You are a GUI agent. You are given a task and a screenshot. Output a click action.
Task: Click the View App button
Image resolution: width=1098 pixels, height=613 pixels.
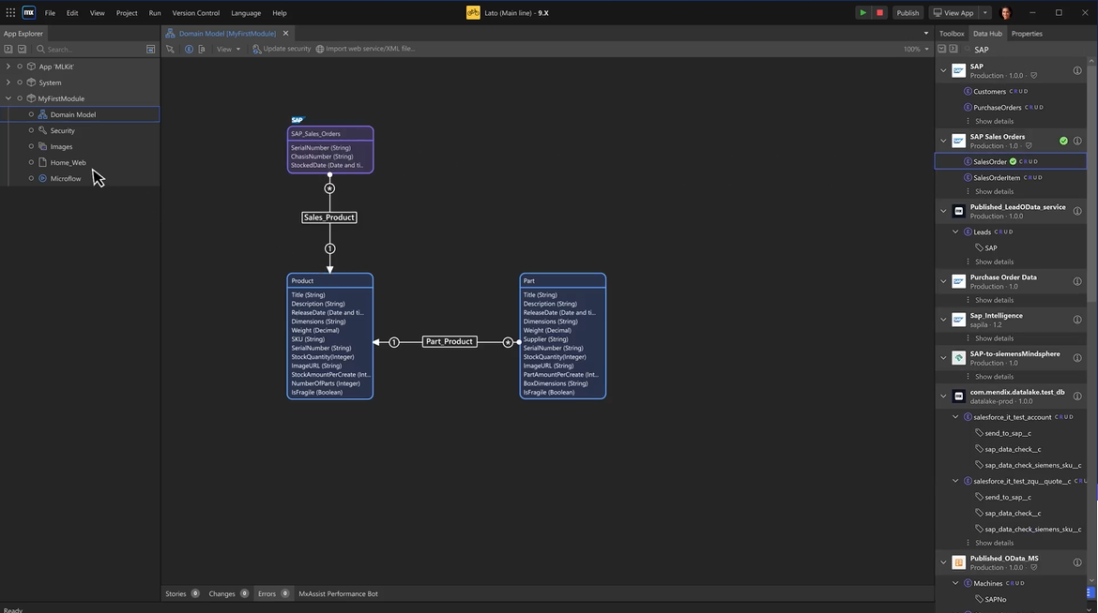pos(953,12)
